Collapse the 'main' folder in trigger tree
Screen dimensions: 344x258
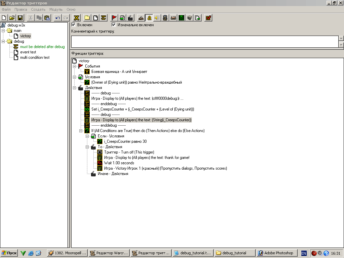tap(3, 31)
